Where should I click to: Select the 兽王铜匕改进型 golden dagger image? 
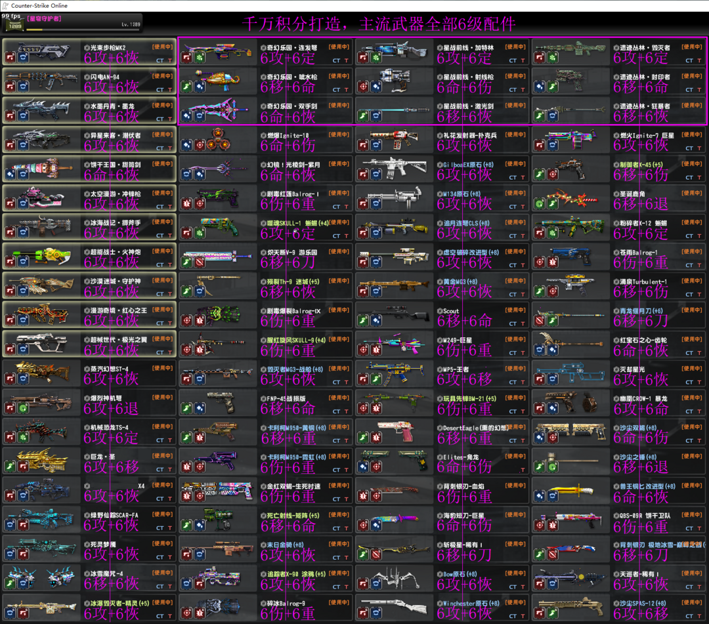[x=570, y=491]
